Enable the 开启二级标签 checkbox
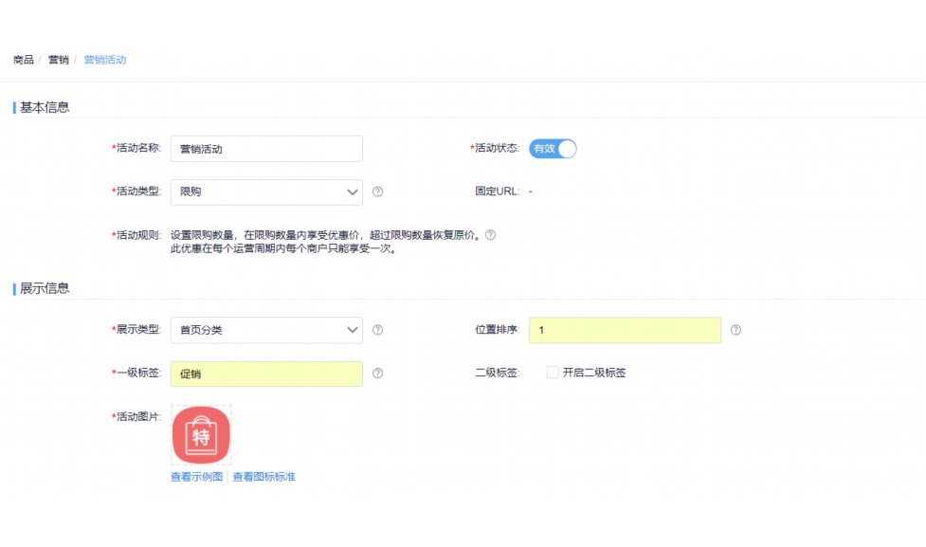Viewport: 926px width, 547px height. coord(553,374)
